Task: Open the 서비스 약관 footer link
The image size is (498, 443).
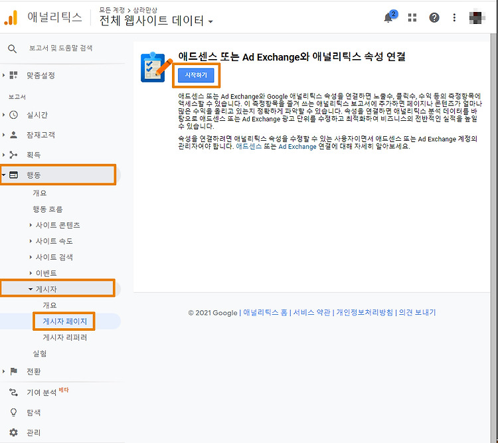Action: point(311,312)
